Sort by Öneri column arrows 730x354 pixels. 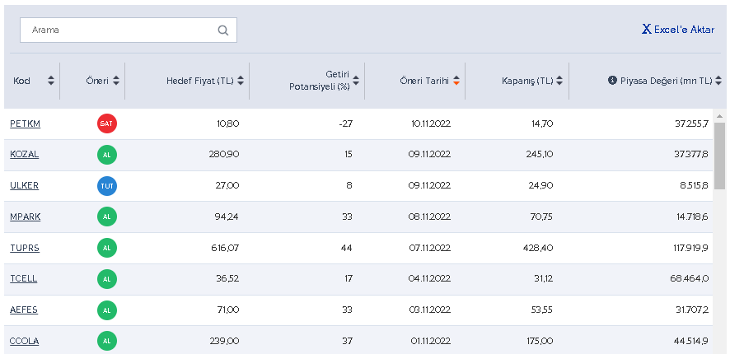[116, 81]
